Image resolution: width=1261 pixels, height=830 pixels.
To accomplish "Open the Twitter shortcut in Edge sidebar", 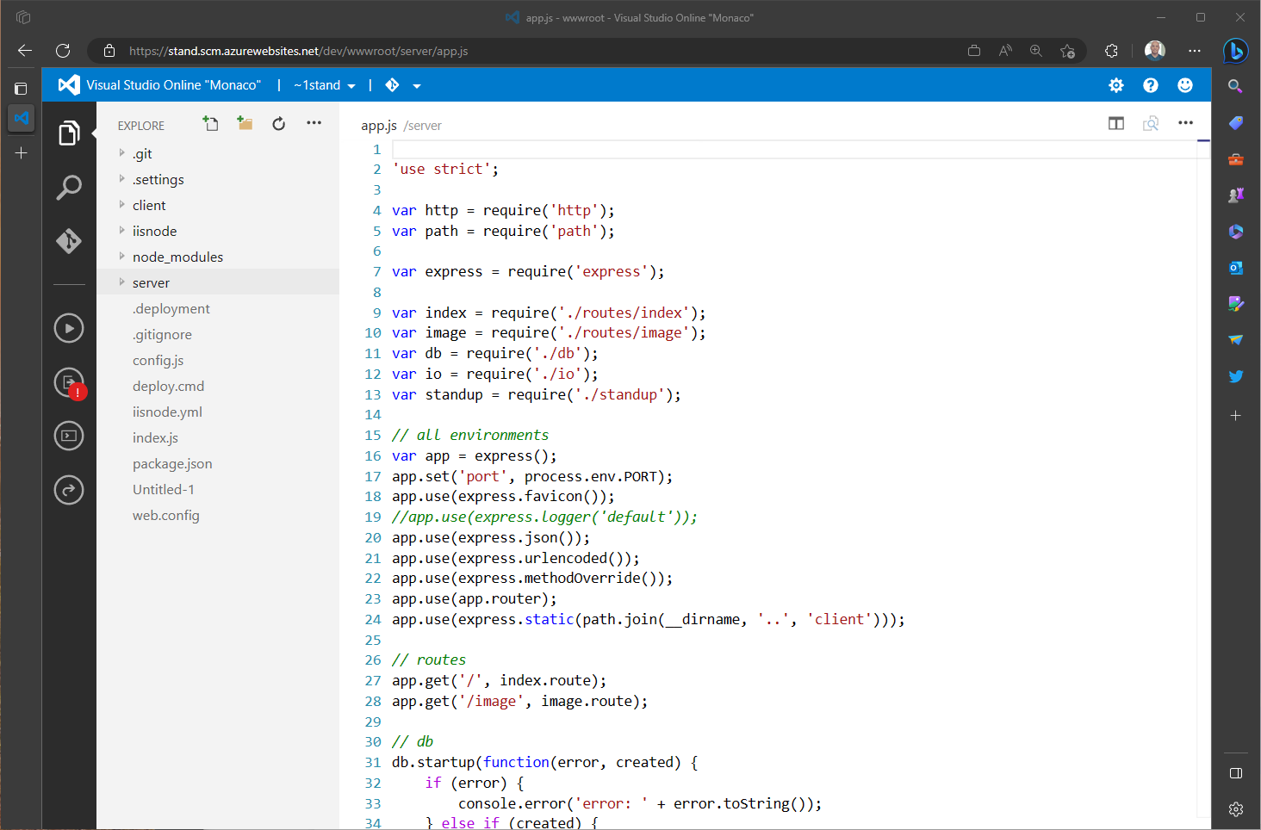I will pyautogui.click(x=1235, y=376).
